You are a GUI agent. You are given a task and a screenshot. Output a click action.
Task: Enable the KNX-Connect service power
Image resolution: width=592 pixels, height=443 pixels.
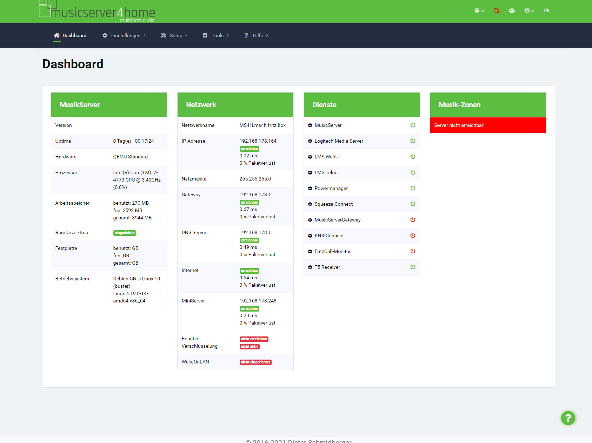pos(413,236)
